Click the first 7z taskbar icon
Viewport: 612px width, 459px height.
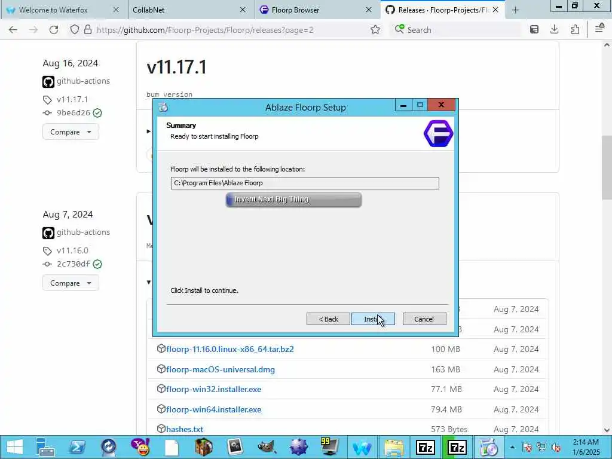tap(426, 447)
